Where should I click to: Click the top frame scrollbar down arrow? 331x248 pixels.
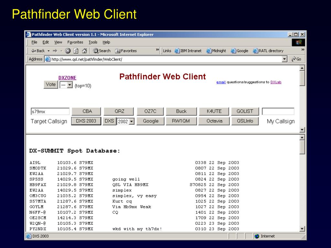tap(302, 130)
